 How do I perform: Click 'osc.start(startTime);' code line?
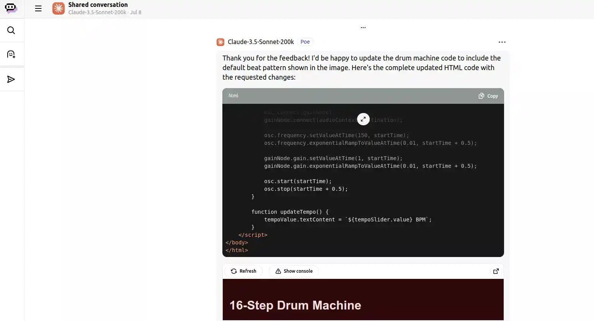(x=298, y=181)
